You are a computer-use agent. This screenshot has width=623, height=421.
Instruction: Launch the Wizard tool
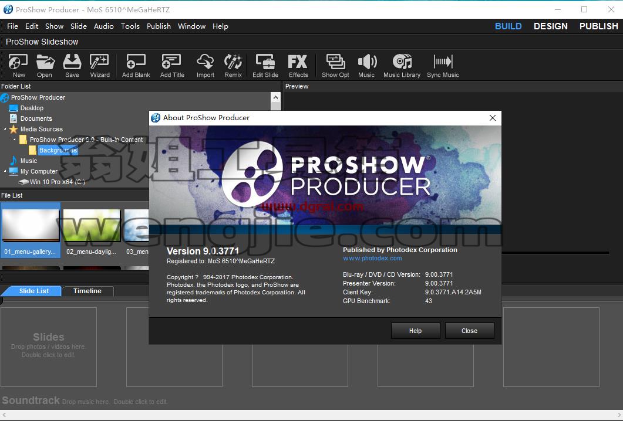tap(100, 66)
